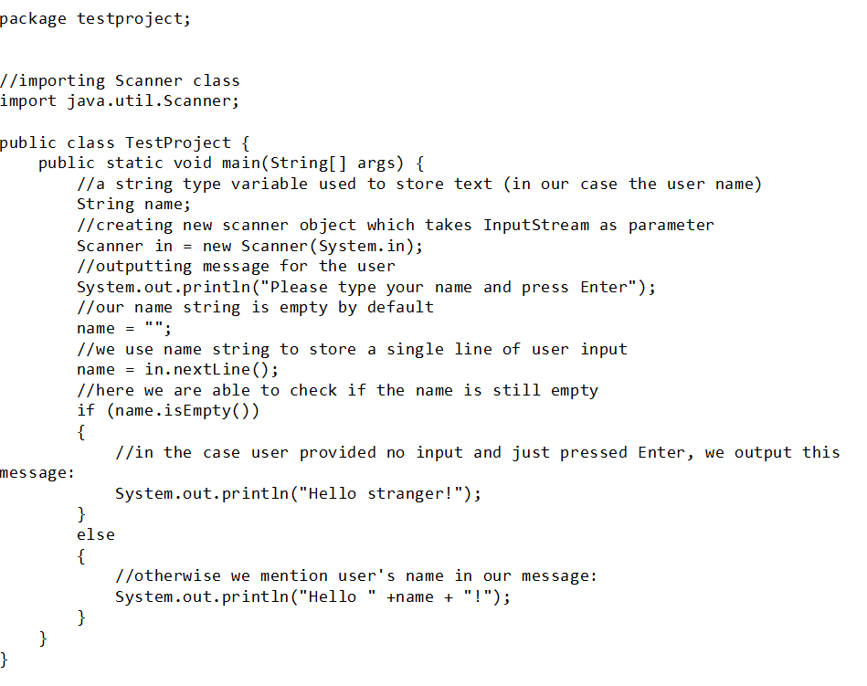Screen dimensions: 867x686
Task: Click the importing Scanner class comment
Action: click(120, 80)
